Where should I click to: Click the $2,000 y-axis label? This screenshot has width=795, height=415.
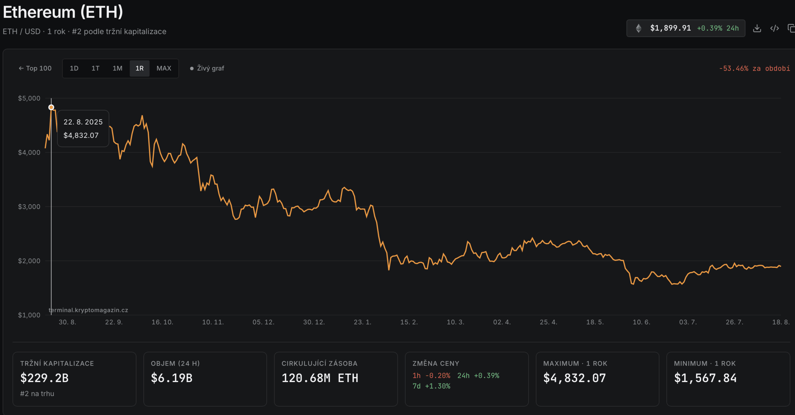[x=29, y=261]
